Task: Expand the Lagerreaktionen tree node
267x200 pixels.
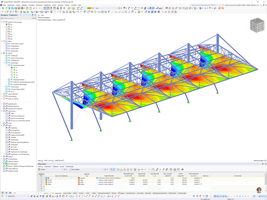Action: pos(2,94)
